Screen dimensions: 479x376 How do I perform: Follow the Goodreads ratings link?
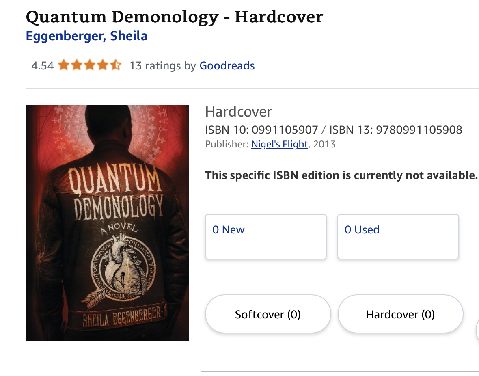click(x=227, y=66)
